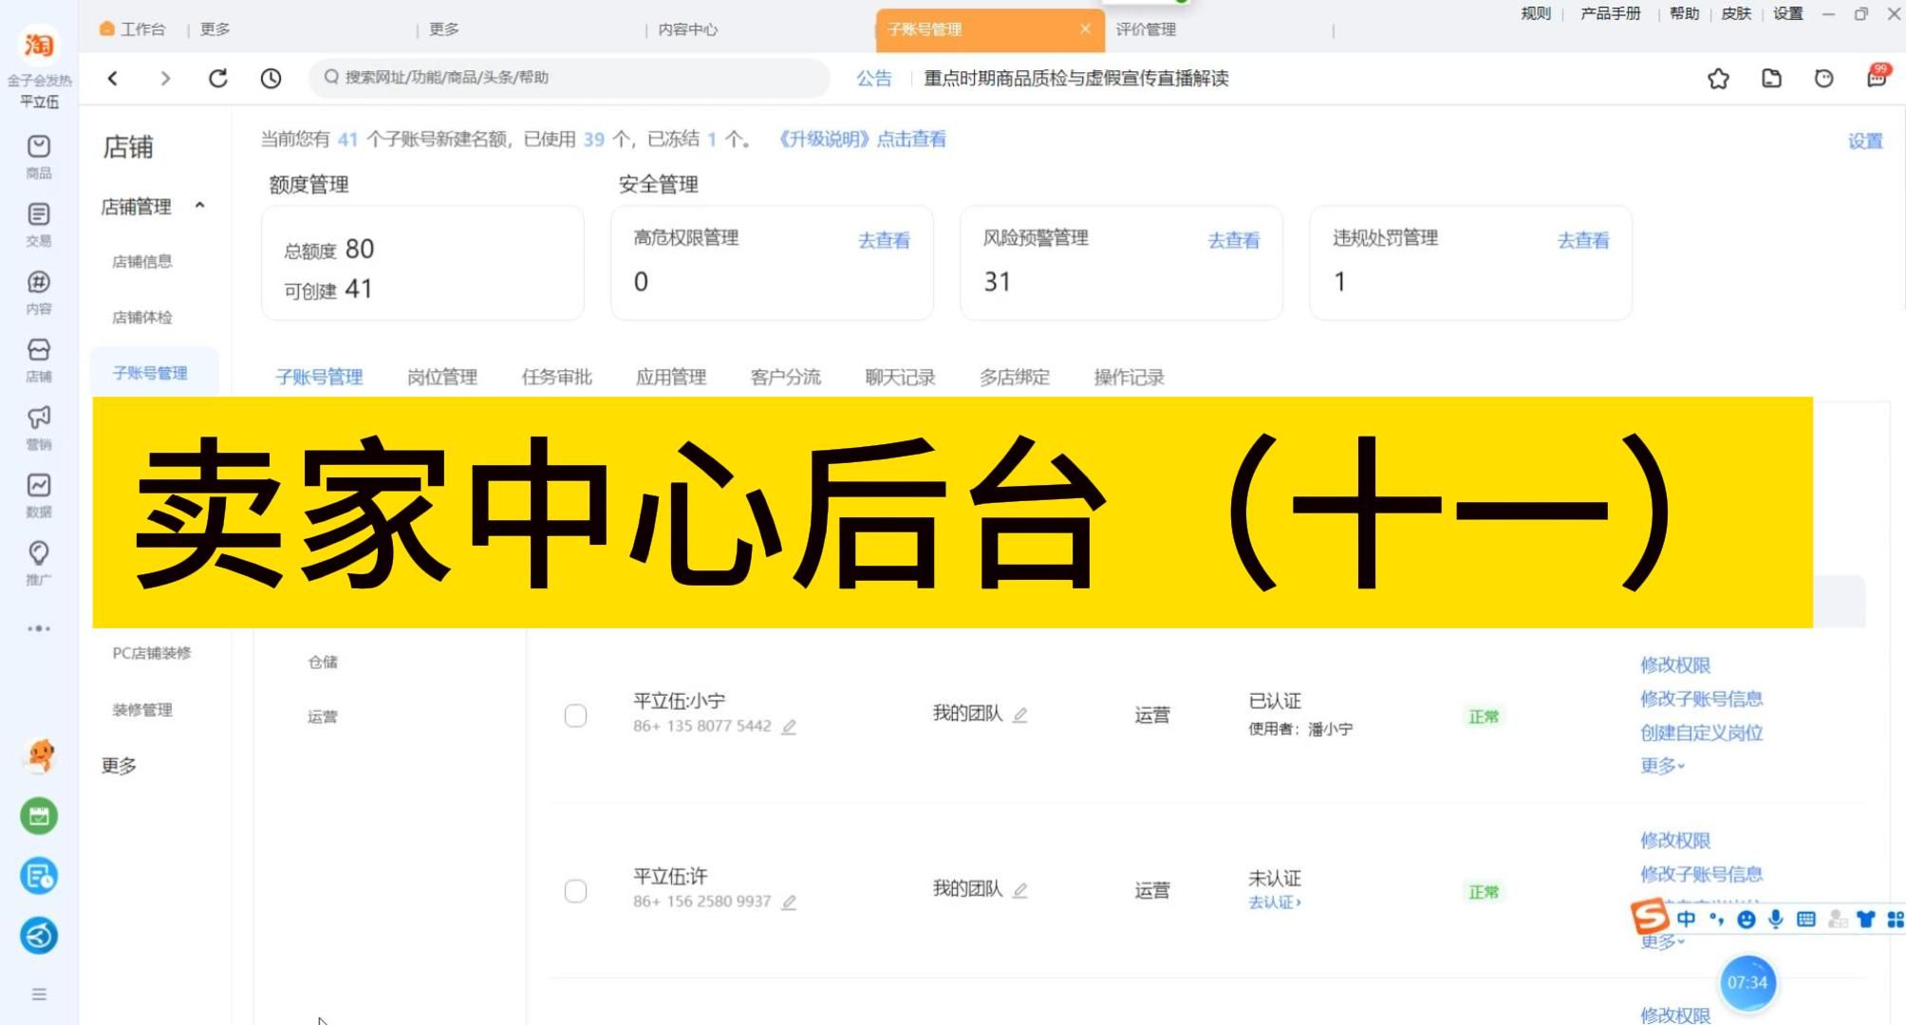Toggle the sidebar hamburger menu icon
The width and height of the screenshot is (1906, 1025).
pyautogui.click(x=39, y=994)
